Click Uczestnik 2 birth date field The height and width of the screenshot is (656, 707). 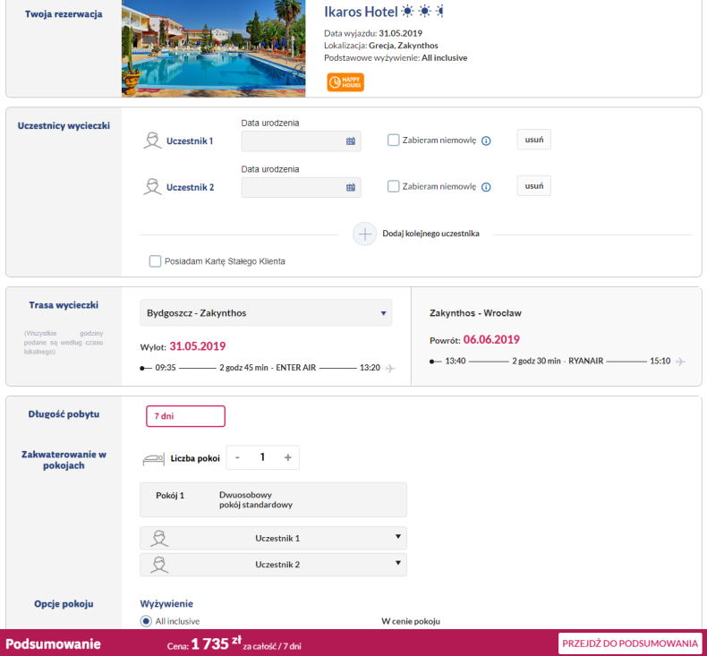pyautogui.click(x=302, y=187)
